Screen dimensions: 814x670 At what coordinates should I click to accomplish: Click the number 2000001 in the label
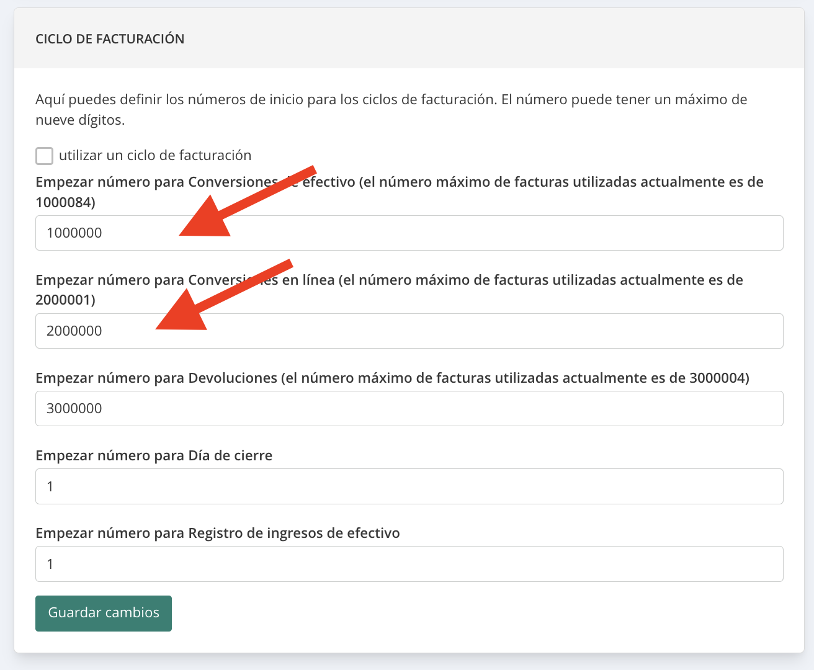(63, 300)
